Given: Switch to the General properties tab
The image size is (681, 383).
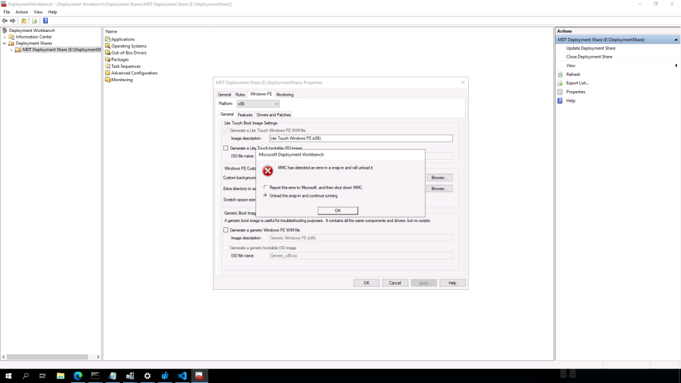Looking at the screenshot, I should tap(225, 94).
